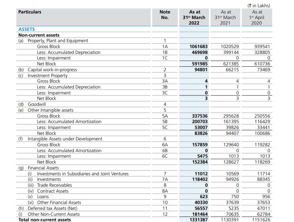Click Net Block value 621385
Viewport: 294px width, 222px height.
coord(231,64)
